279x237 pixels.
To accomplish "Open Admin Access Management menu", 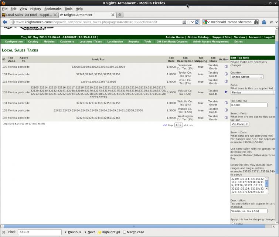I will pyautogui.click(x=211, y=41).
